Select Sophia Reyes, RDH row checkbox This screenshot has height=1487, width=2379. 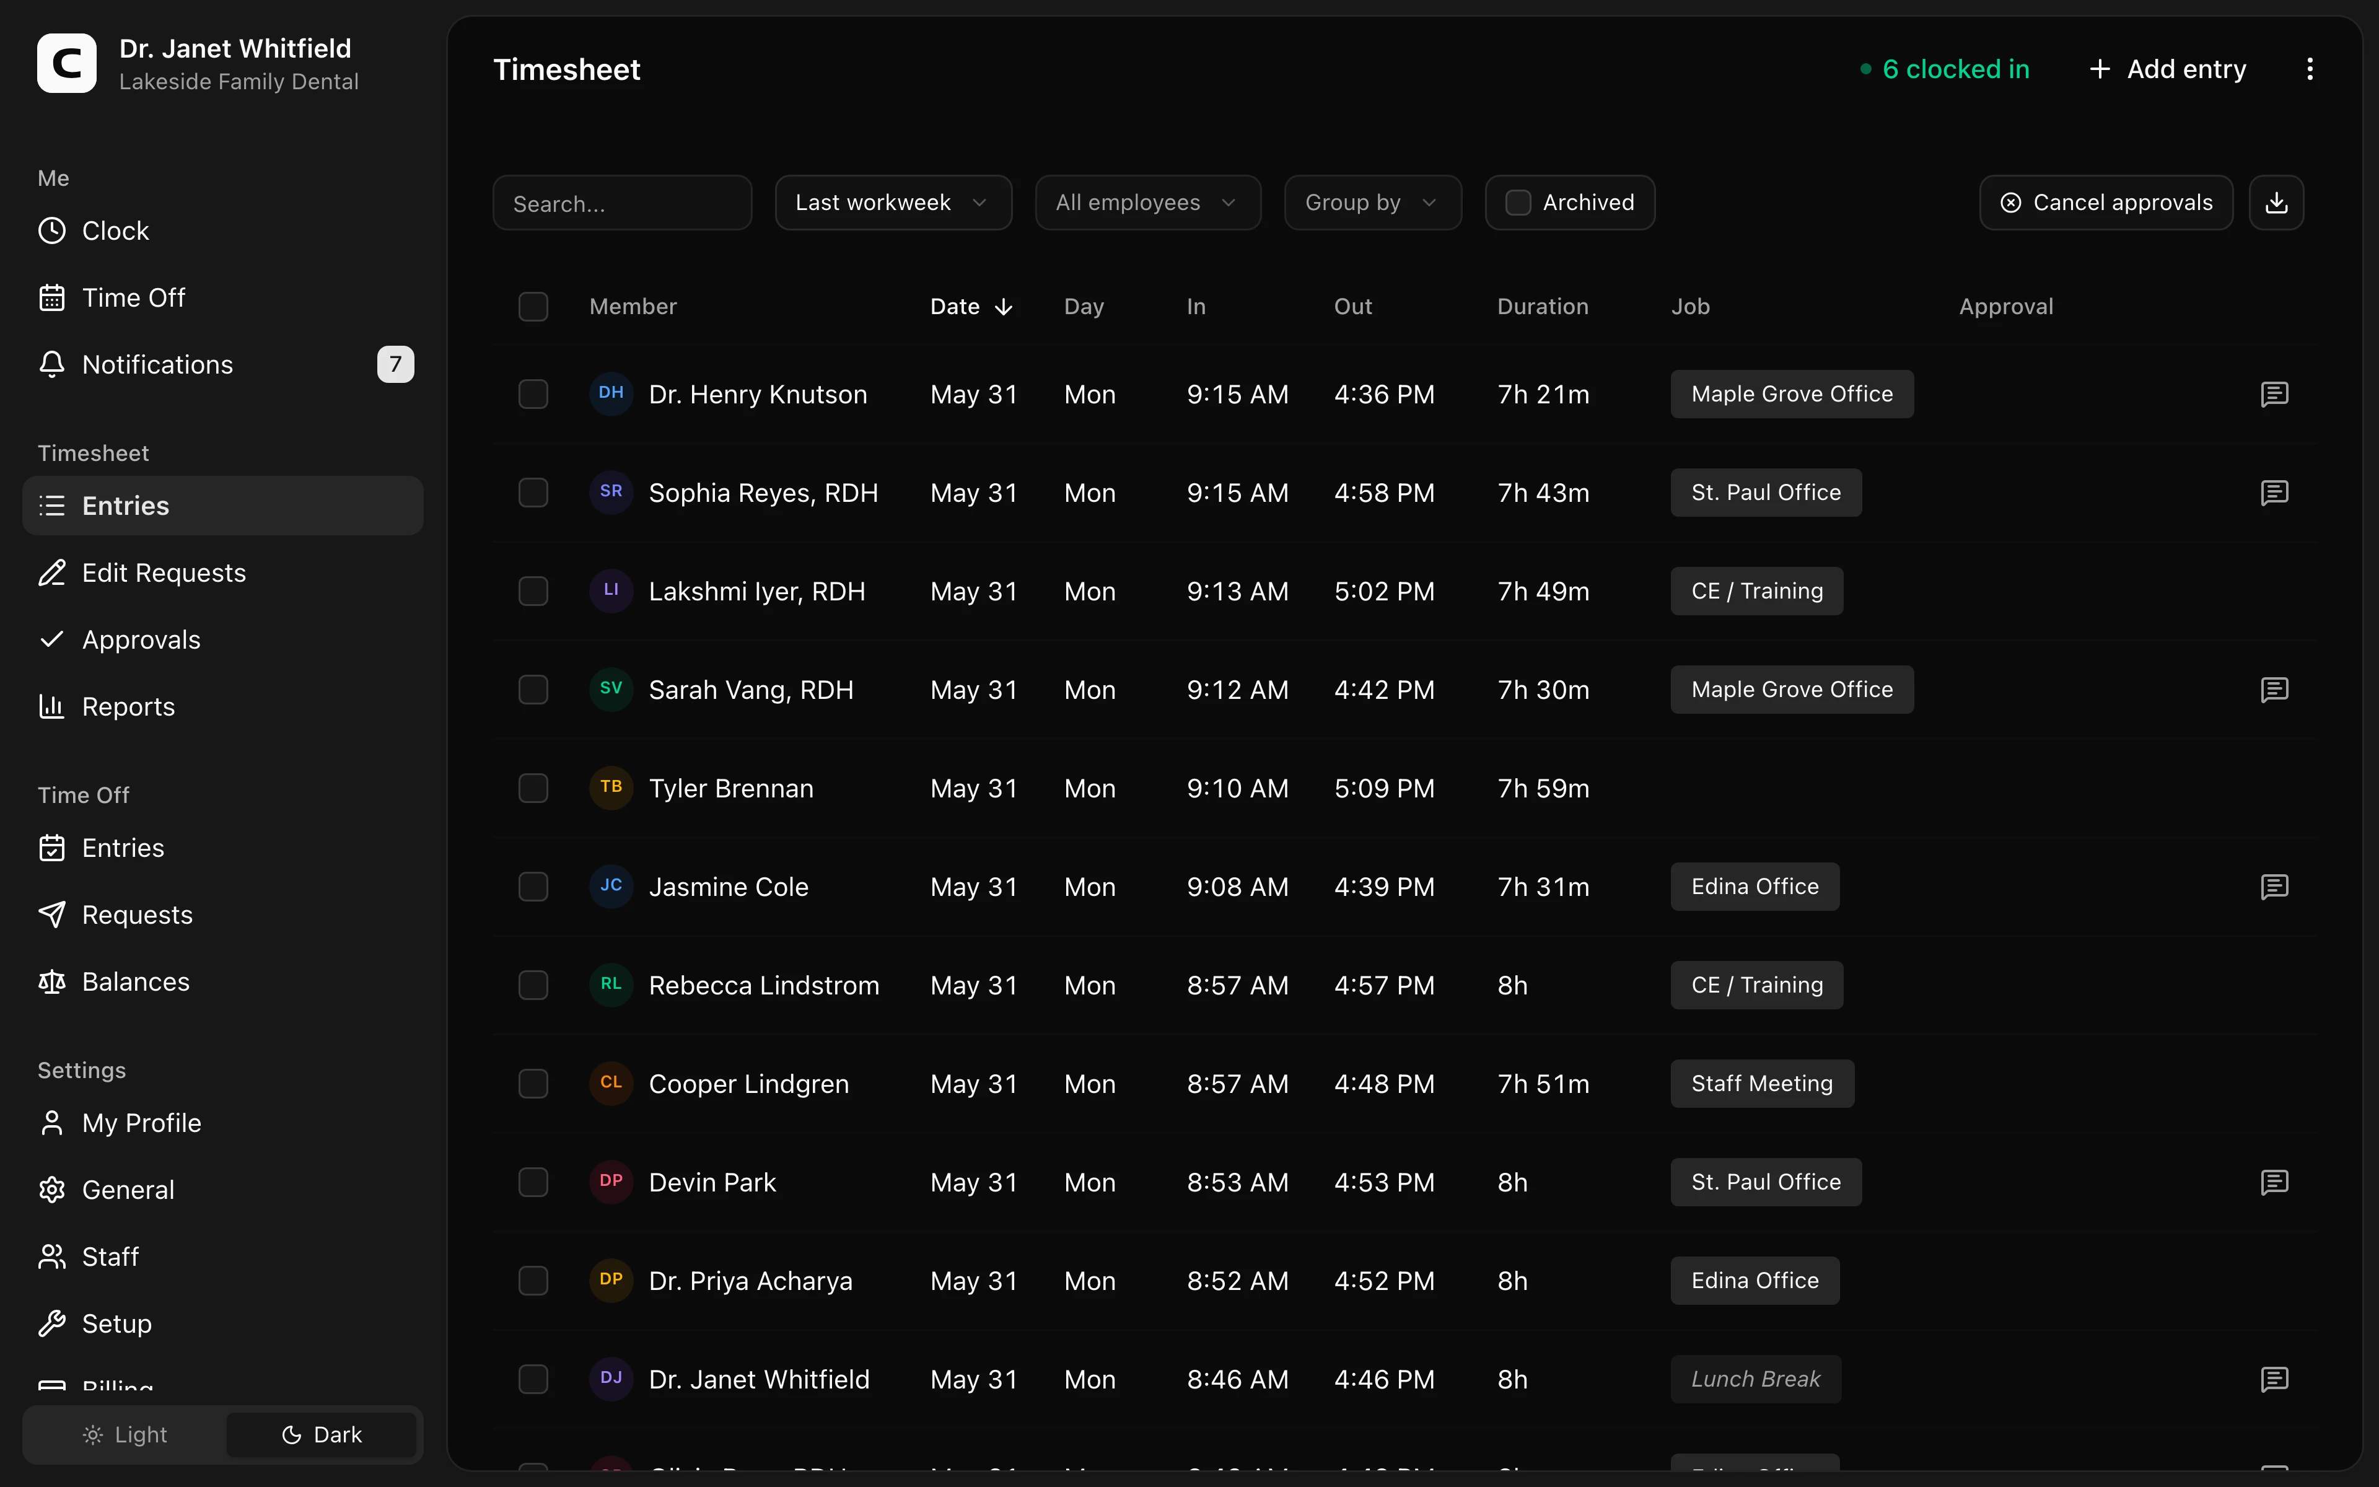(x=533, y=493)
